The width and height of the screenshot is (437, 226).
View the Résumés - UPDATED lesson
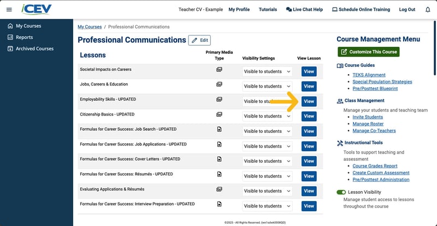[x=309, y=176]
